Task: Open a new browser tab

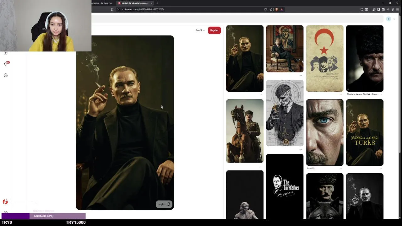Action: [157, 3]
